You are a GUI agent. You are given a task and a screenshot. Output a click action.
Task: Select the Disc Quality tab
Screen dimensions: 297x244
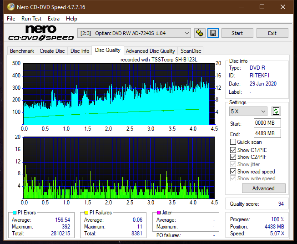(x=108, y=50)
